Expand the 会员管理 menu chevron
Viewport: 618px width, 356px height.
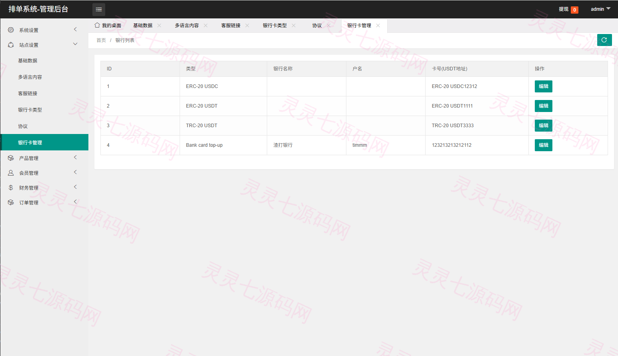[75, 172]
